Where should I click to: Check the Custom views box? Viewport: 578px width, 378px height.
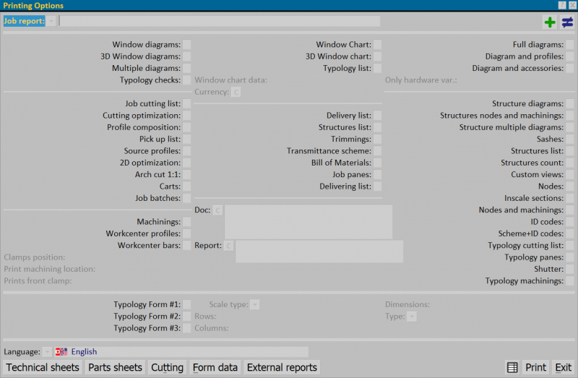tap(570, 174)
